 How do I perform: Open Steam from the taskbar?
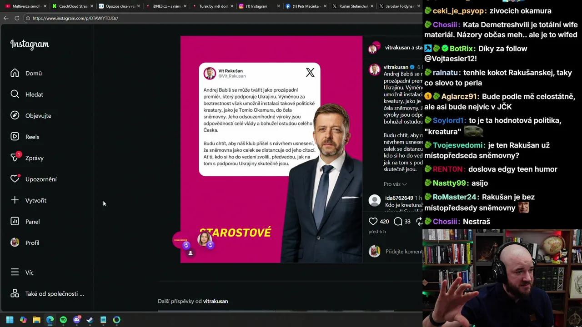(90, 320)
